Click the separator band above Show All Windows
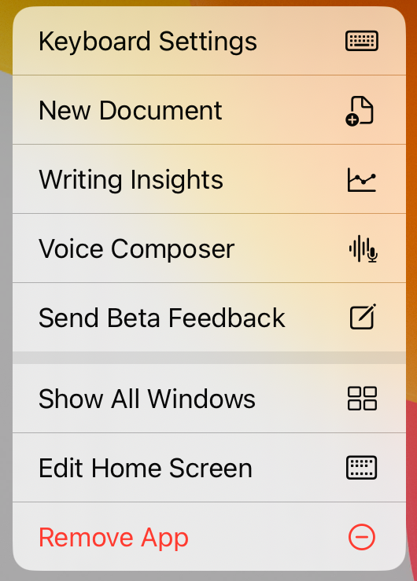The image size is (417, 581). 209,358
